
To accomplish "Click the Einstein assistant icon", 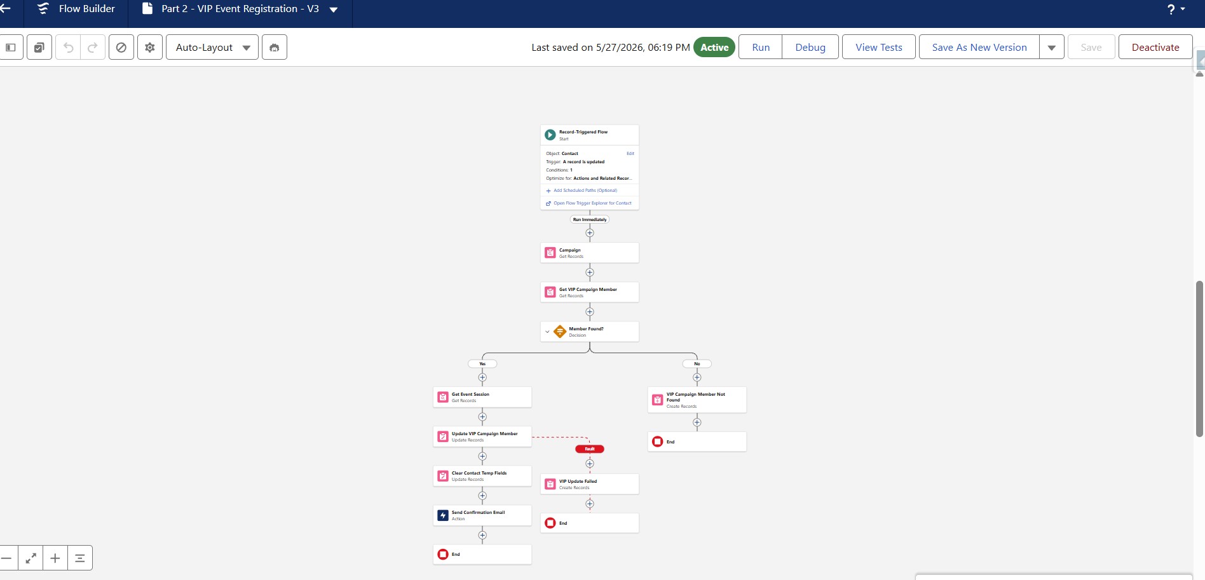I will point(275,47).
